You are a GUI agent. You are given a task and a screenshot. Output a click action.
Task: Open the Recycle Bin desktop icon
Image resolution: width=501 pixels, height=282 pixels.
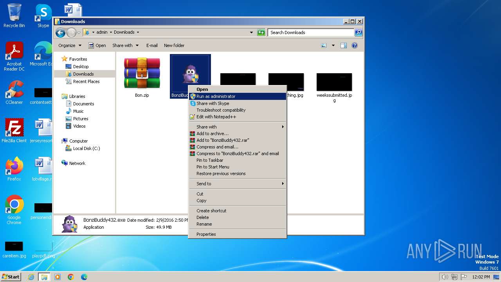point(14,16)
